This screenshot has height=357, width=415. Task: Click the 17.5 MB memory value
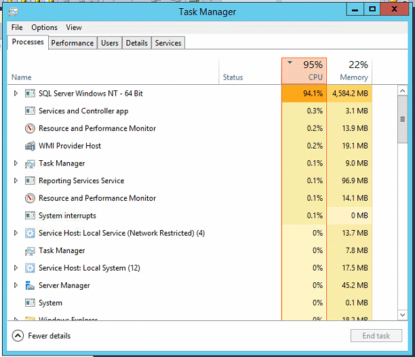click(x=355, y=268)
